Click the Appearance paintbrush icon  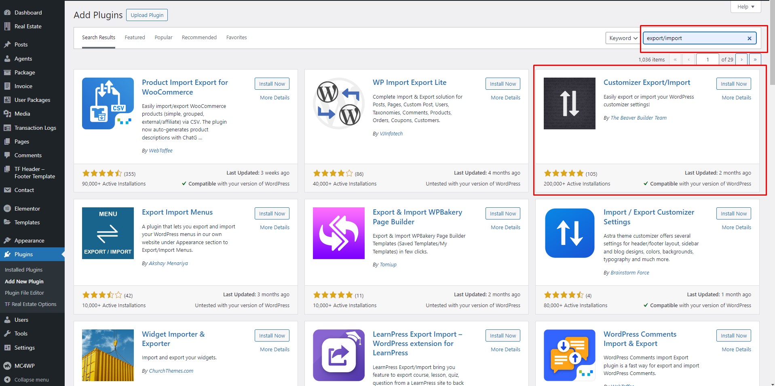[7, 240]
